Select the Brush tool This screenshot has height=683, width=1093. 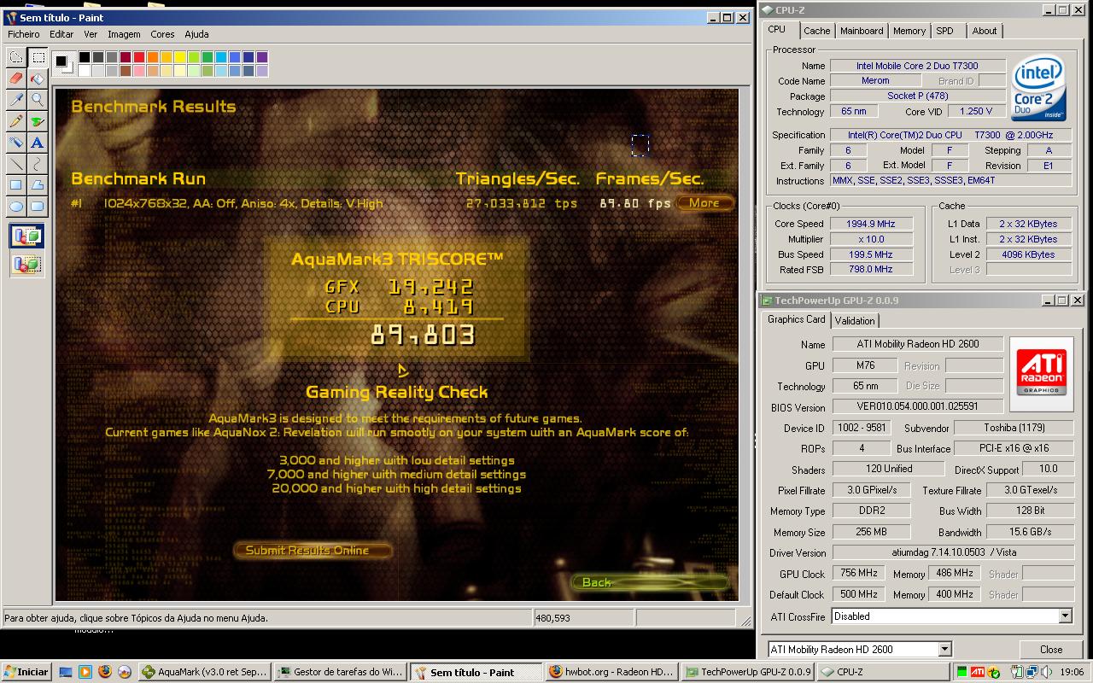tap(38, 121)
